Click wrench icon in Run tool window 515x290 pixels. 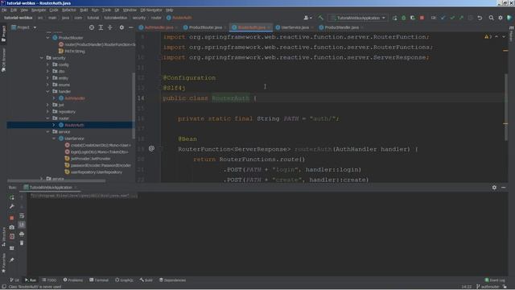[12, 206]
